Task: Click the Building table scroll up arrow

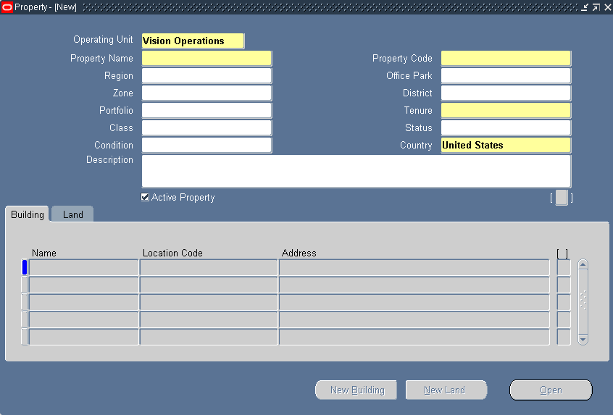Action: [583, 264]
